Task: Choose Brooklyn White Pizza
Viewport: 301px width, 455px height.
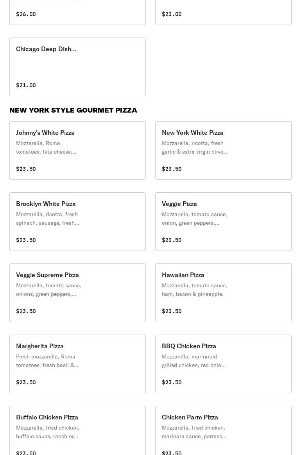Action: (77, 221)
